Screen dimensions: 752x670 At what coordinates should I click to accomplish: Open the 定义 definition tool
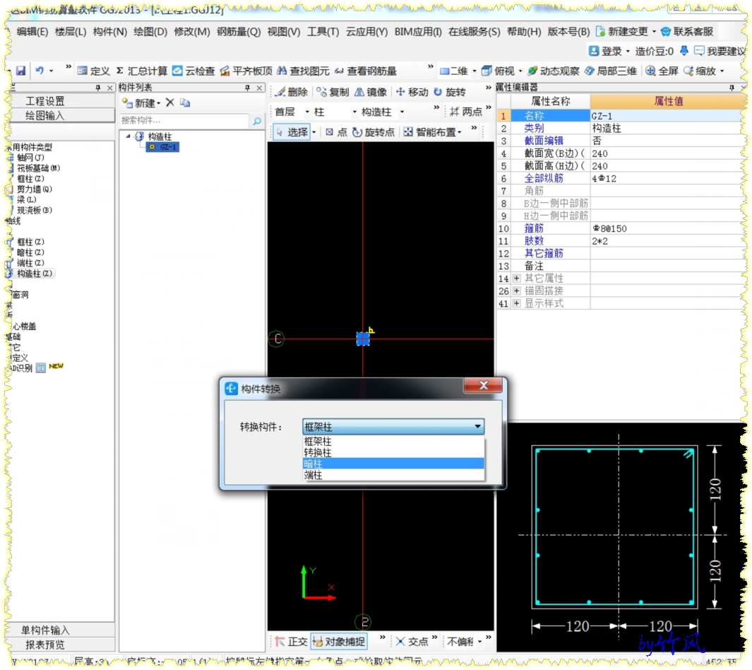[x=94, y=71]
